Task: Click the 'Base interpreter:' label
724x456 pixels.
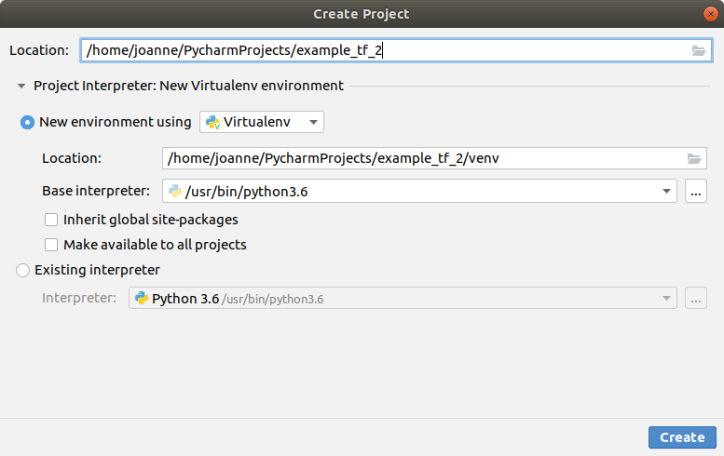Action: [96, 191]
